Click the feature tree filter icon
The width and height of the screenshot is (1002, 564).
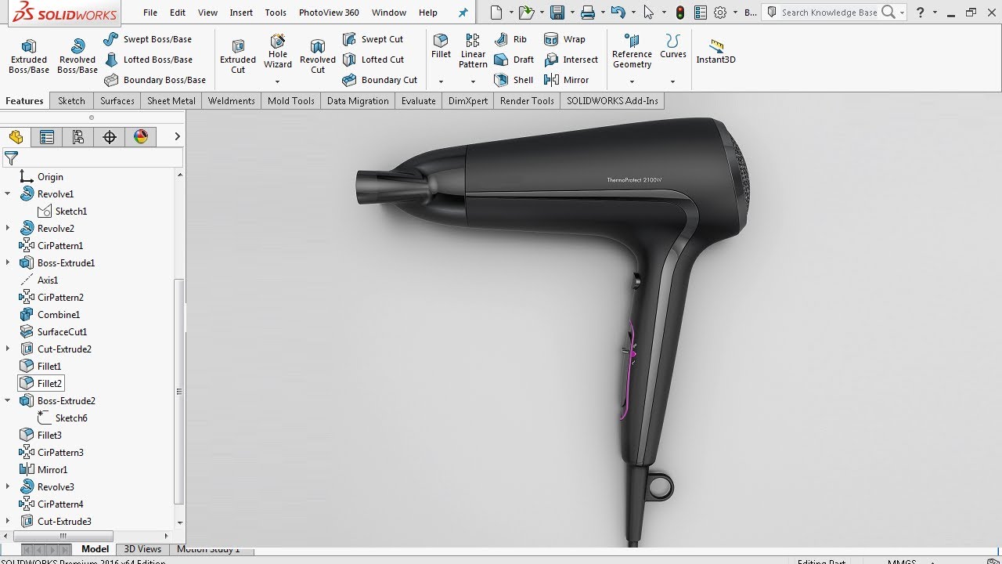tap(11, 159)
